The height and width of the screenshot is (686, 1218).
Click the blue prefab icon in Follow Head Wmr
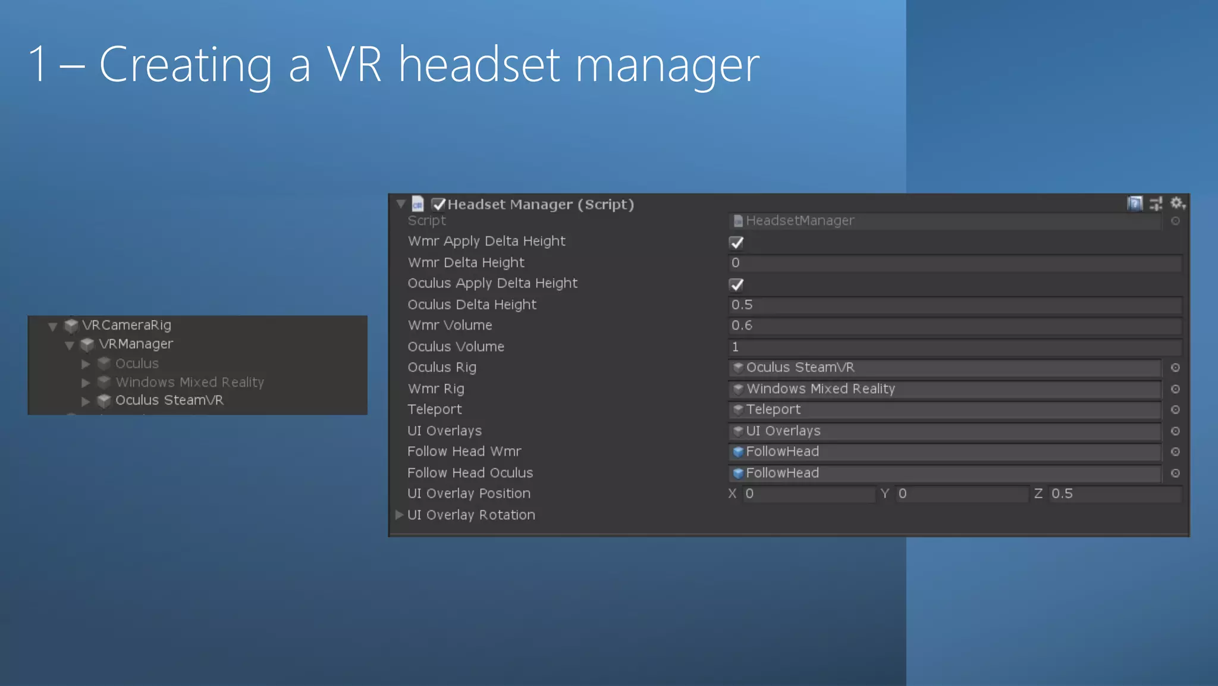pos(738,452)
